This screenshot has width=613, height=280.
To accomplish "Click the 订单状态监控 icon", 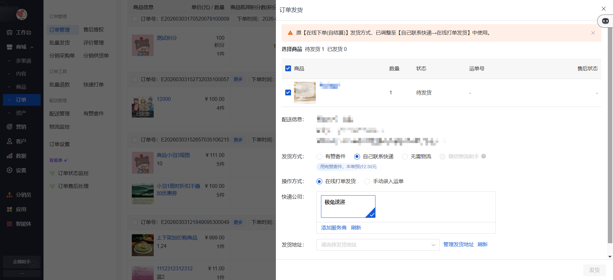I will coord(52,173).
